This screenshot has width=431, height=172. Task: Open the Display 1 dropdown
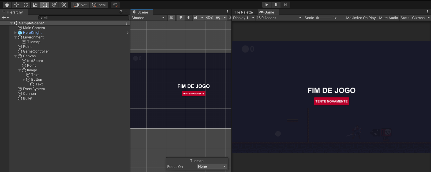244,18
